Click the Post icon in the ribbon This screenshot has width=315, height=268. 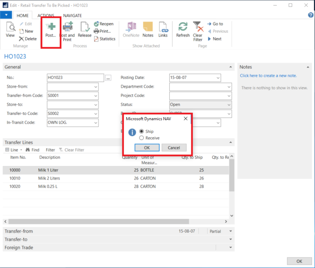tap(51, 31)
